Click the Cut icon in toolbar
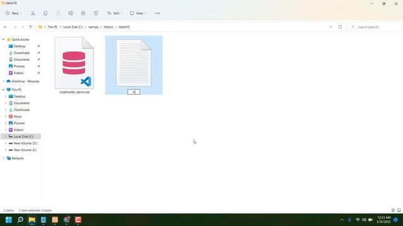The height and width of the screenshot is (226, 403). (33, 13)
